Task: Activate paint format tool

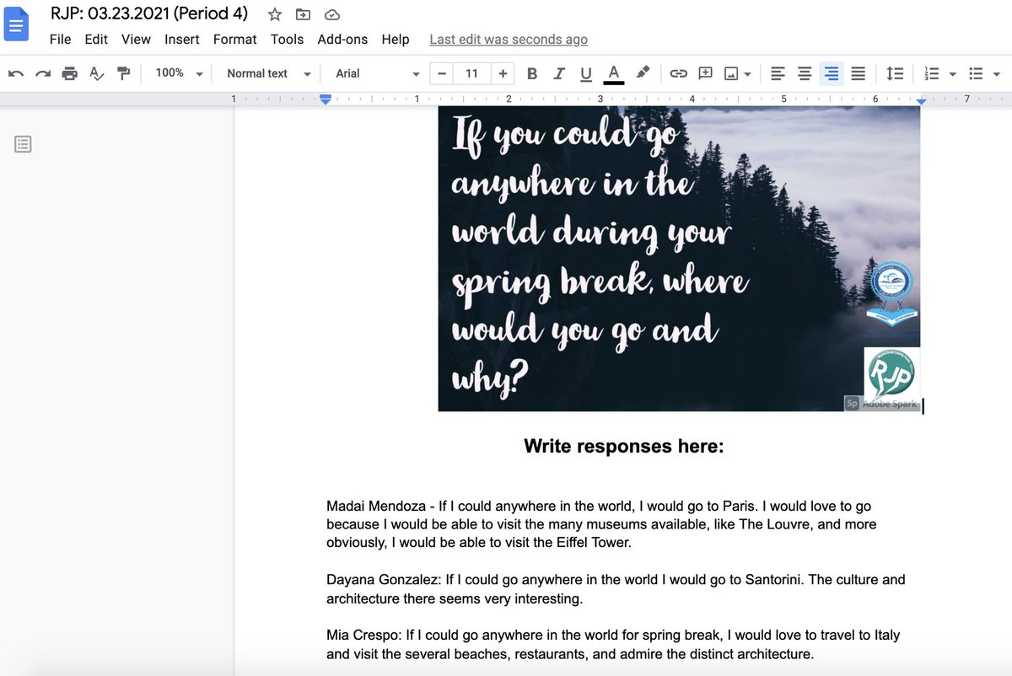Action: [124, 74]
